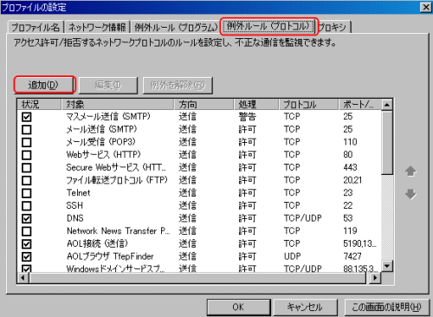This screenshot has height=317, width=433.
Task: Click the port value 443
Action: point(350,167)
